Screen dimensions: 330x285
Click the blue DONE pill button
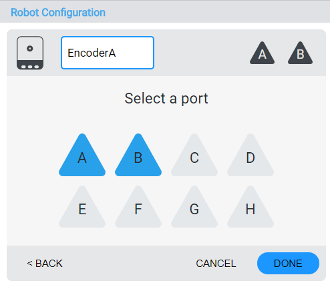pos(288,263)
